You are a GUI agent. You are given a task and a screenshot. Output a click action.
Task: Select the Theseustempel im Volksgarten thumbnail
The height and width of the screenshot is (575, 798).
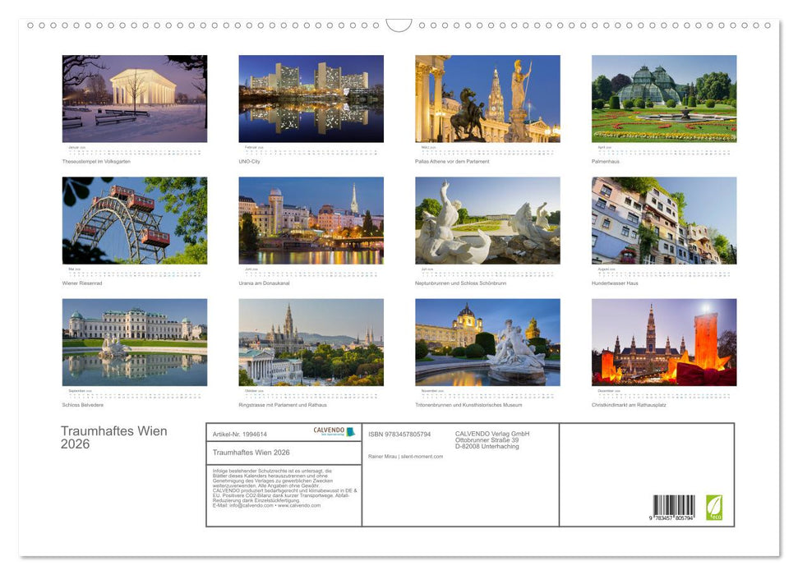(134, 98)
